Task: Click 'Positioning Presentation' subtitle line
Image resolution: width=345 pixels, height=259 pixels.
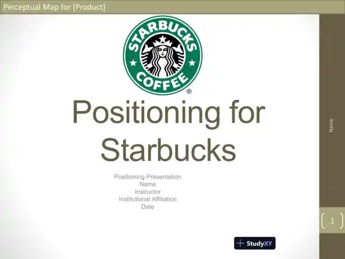Action: tap(148, 177)
